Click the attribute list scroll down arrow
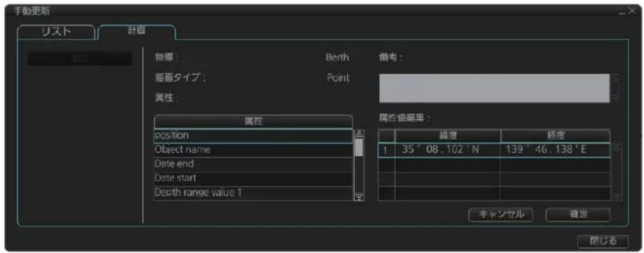Screen dimensions: 644x253 coord(358,197)
